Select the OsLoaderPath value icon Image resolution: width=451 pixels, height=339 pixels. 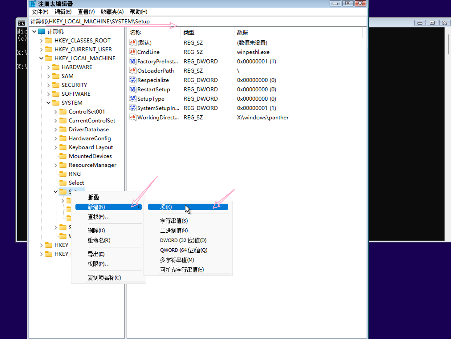coord(133,70)
